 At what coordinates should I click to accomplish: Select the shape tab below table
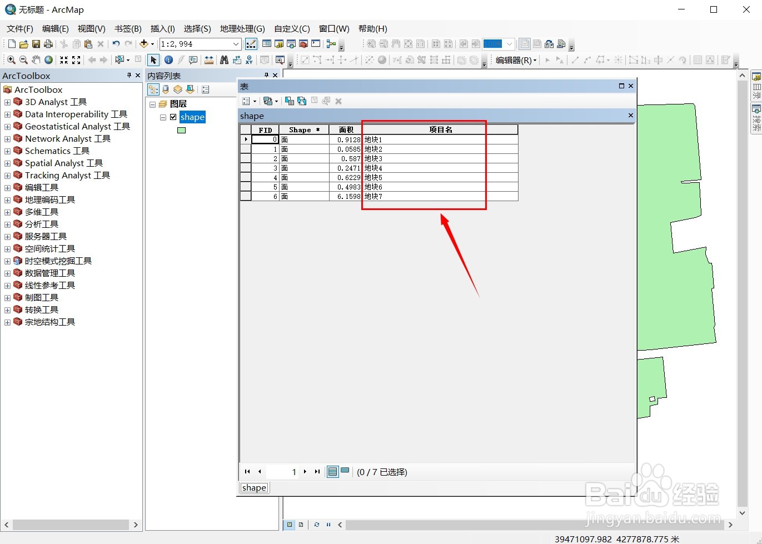point(254,488)
